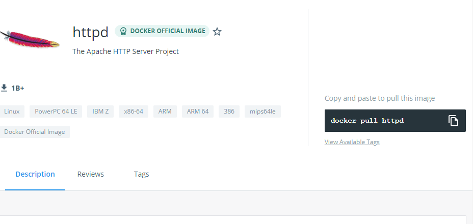Click the Apache feather logo
Image resolution: width=473 pixels, height=224 pixels.
coord(30,39)
